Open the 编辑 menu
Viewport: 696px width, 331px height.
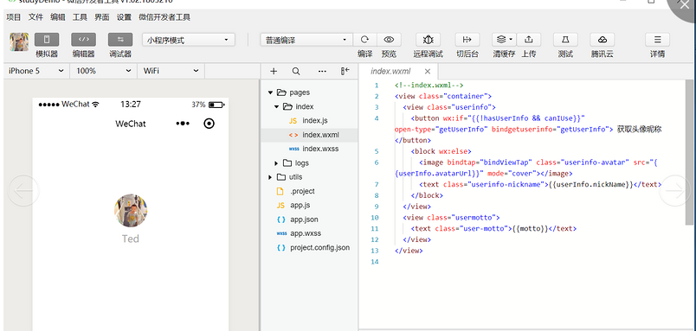[58, 18]
